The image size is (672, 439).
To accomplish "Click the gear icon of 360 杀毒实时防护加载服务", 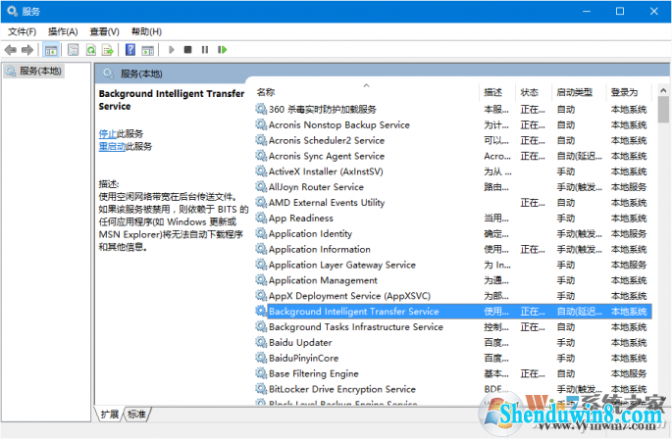I will [x=261, y=109].
